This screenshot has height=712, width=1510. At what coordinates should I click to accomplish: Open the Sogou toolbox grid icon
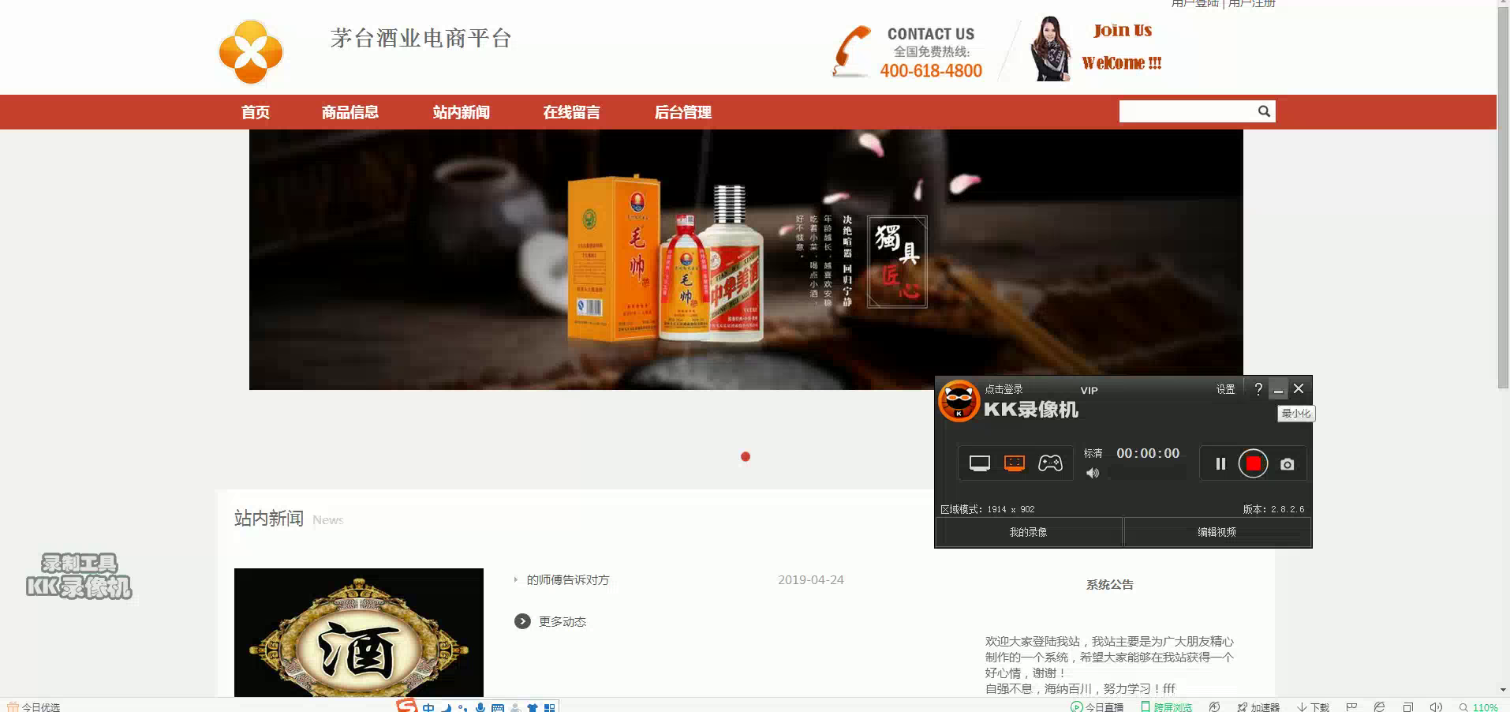click(x=549, y=707)
